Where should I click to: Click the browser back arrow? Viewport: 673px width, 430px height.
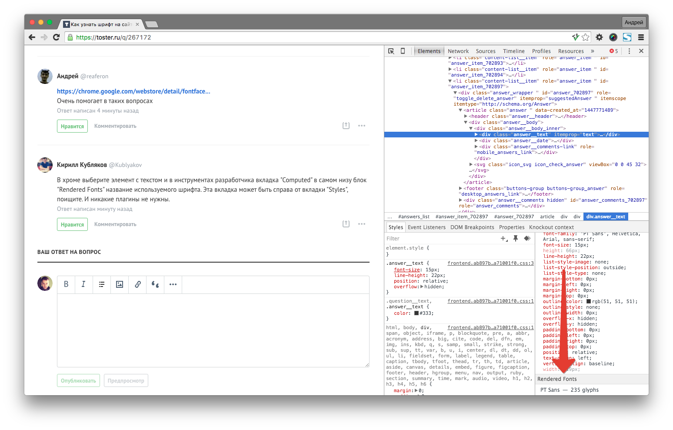click(32, 37)
